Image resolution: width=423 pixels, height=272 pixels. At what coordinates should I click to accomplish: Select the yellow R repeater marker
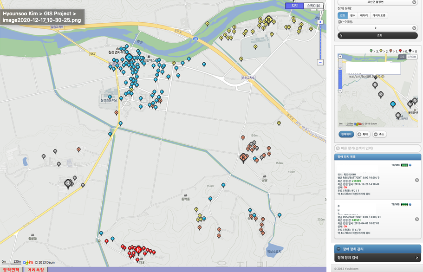point(268,19)
